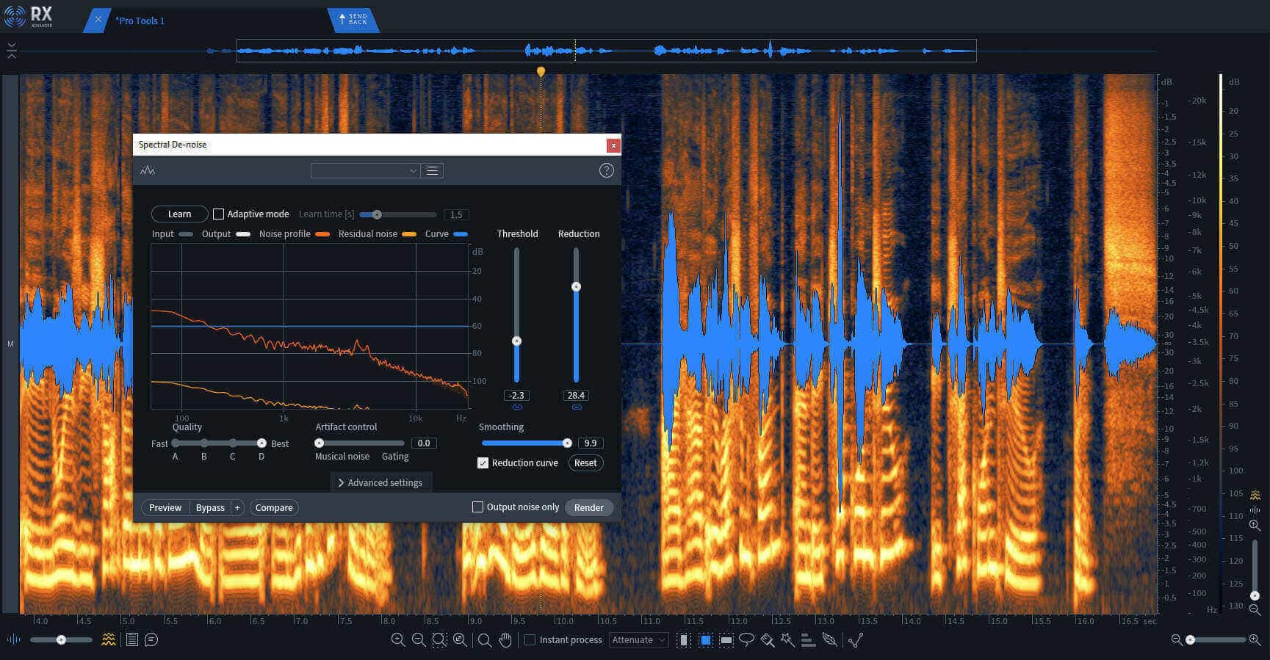Open the preset hamburger menu in Spectral De-noise
The image size is (1270, 660).
click(x=432, y=170)
